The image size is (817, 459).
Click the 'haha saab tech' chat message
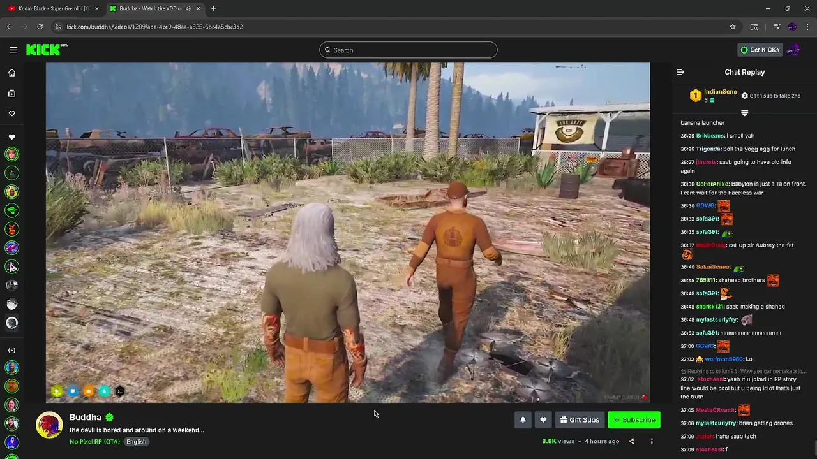tap(736, 437)
